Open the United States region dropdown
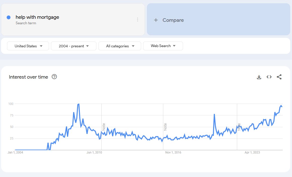292x177 pixels. point(28,46)
